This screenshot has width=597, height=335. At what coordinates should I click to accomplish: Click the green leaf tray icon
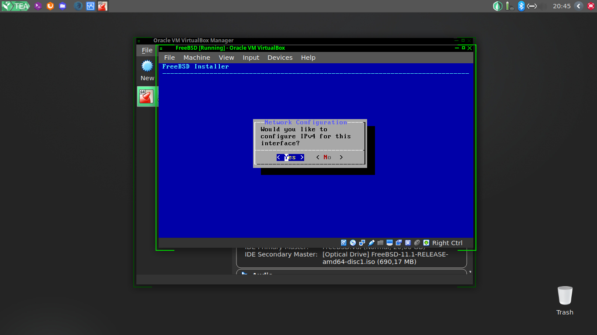(x=497, y=6)
